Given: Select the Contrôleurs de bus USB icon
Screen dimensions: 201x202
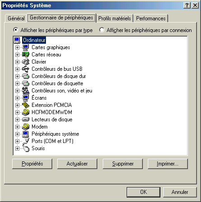Looking at the screenshot, I should [26, 69].
